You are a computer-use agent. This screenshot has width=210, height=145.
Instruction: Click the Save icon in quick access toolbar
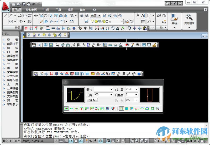click(x=24, y=4)
